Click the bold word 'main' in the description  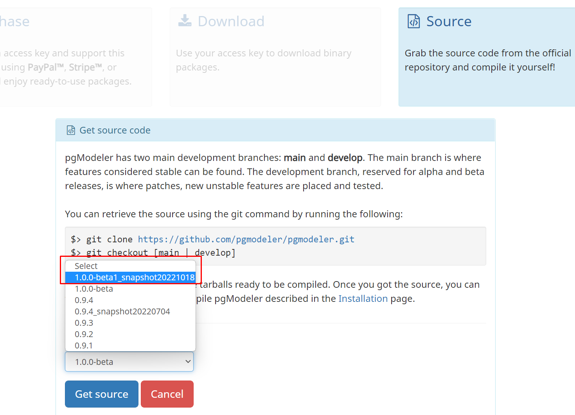[x=295, y=158]
